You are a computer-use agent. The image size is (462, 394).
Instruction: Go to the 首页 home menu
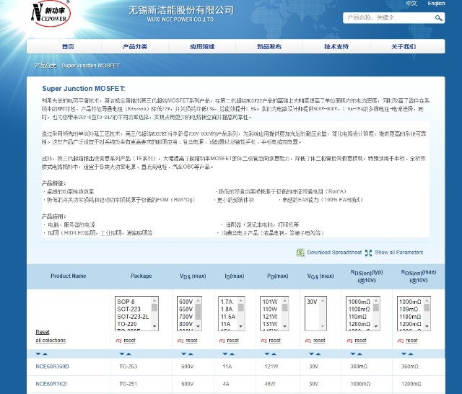(x=68, y=46)
